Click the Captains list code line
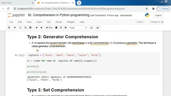The height and width of the screenshot is (96, 171). click(64, 55)
